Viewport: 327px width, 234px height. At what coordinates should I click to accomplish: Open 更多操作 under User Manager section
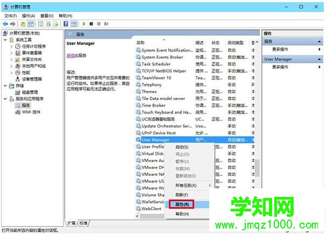pyautogui.click(x=280, y=67)
